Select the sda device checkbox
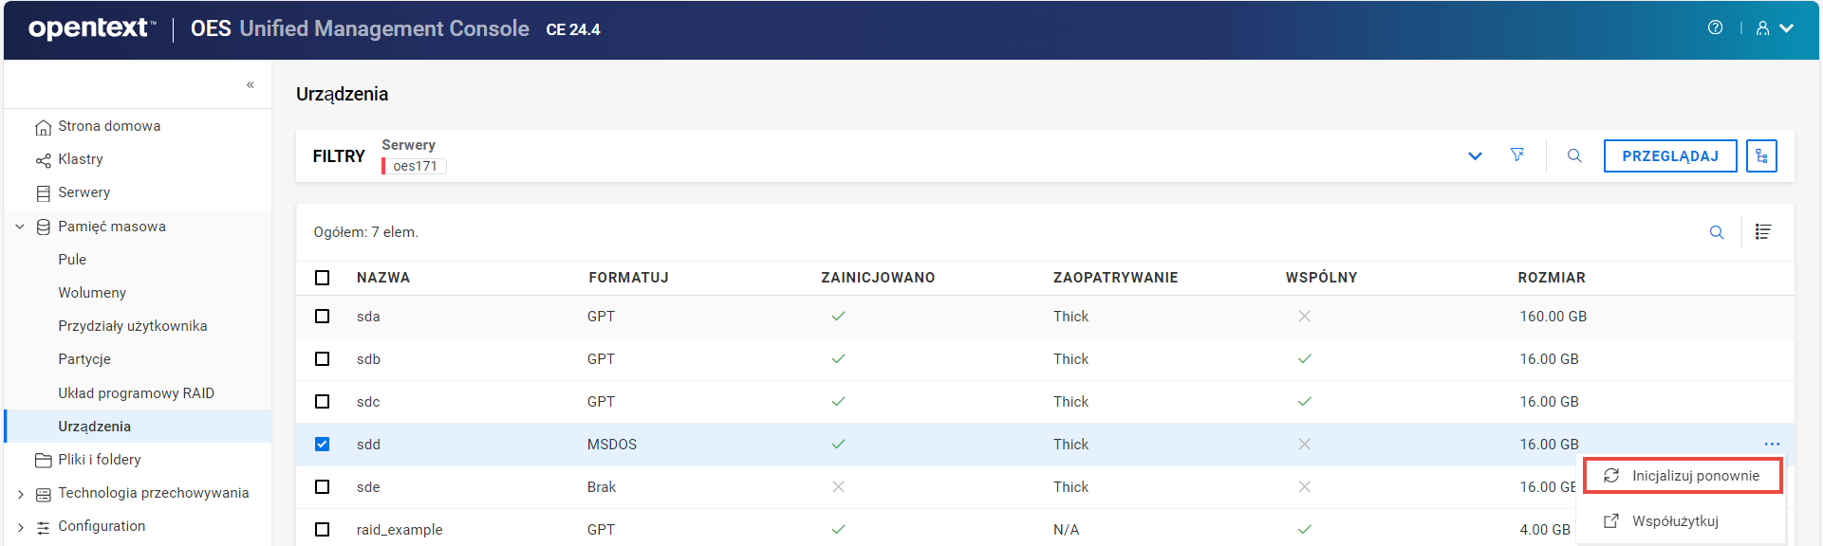This screenshot has height=546, width=1823. [x=323, y=317]
